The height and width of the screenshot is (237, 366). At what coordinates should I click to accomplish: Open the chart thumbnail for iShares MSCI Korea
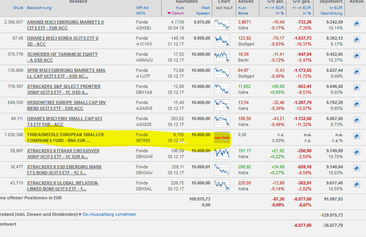click(x=222, y=41)
